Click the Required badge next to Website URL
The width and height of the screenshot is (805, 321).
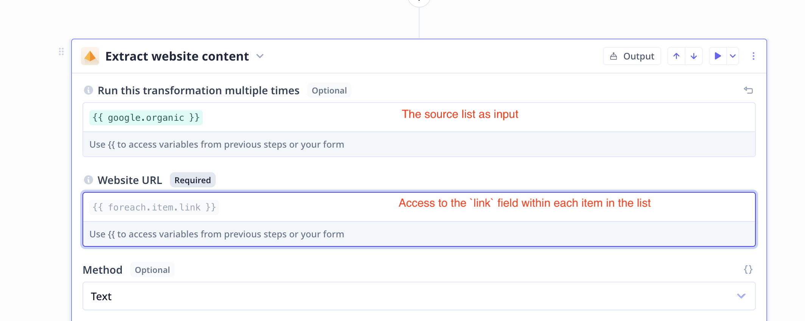[x=193, y=180]
